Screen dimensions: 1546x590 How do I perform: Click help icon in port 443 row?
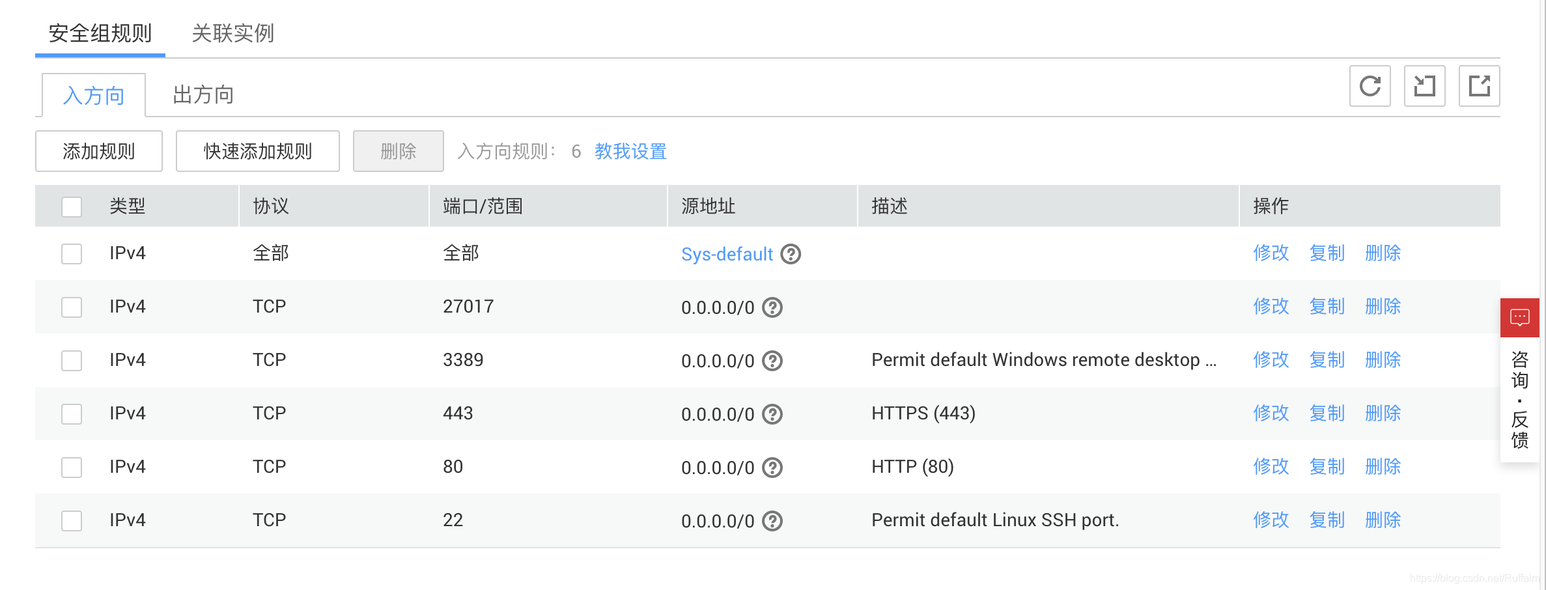pos(772,414)
